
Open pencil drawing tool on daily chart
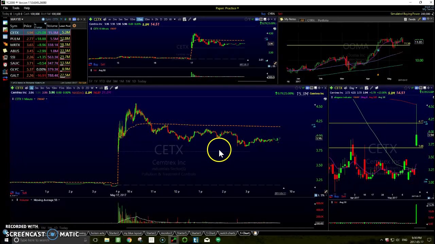[371, 88]
